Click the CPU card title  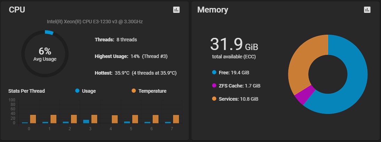click(17, 10)
